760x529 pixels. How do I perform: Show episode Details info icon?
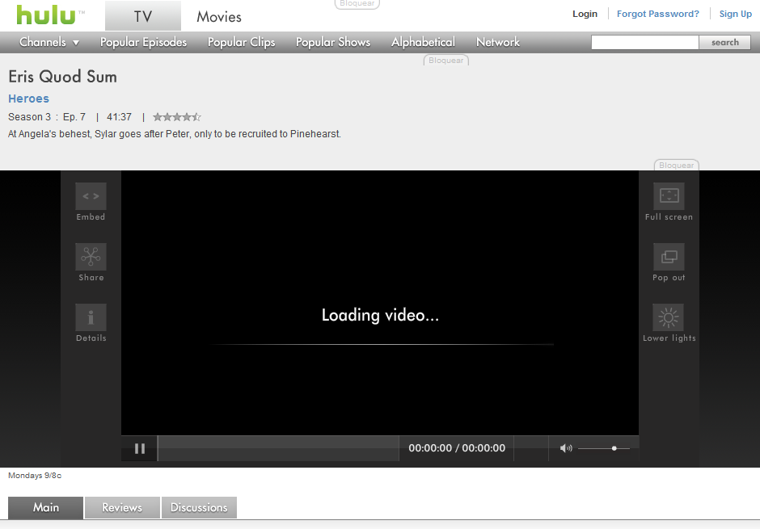tap(91, 317)
